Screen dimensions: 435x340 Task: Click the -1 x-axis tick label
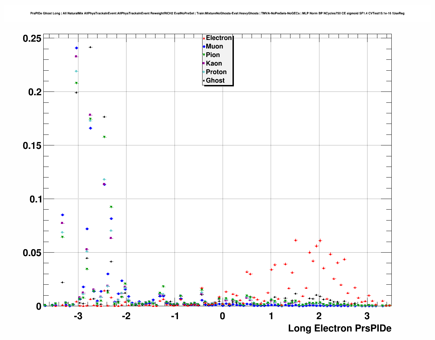coord(174,316)
